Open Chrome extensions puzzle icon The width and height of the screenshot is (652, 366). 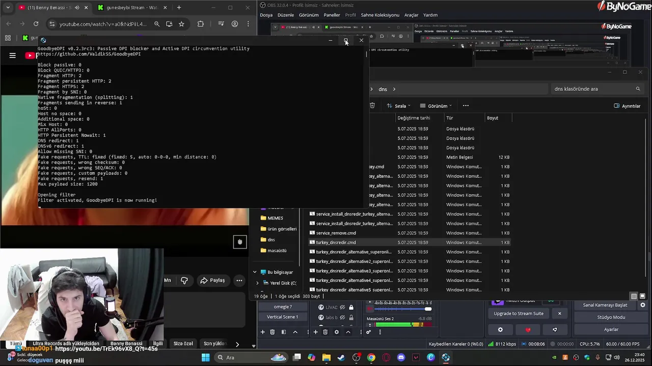[200, 24]
